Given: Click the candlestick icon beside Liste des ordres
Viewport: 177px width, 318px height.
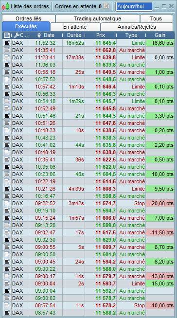Looking at the screenshot, I should tap(6, 6).
